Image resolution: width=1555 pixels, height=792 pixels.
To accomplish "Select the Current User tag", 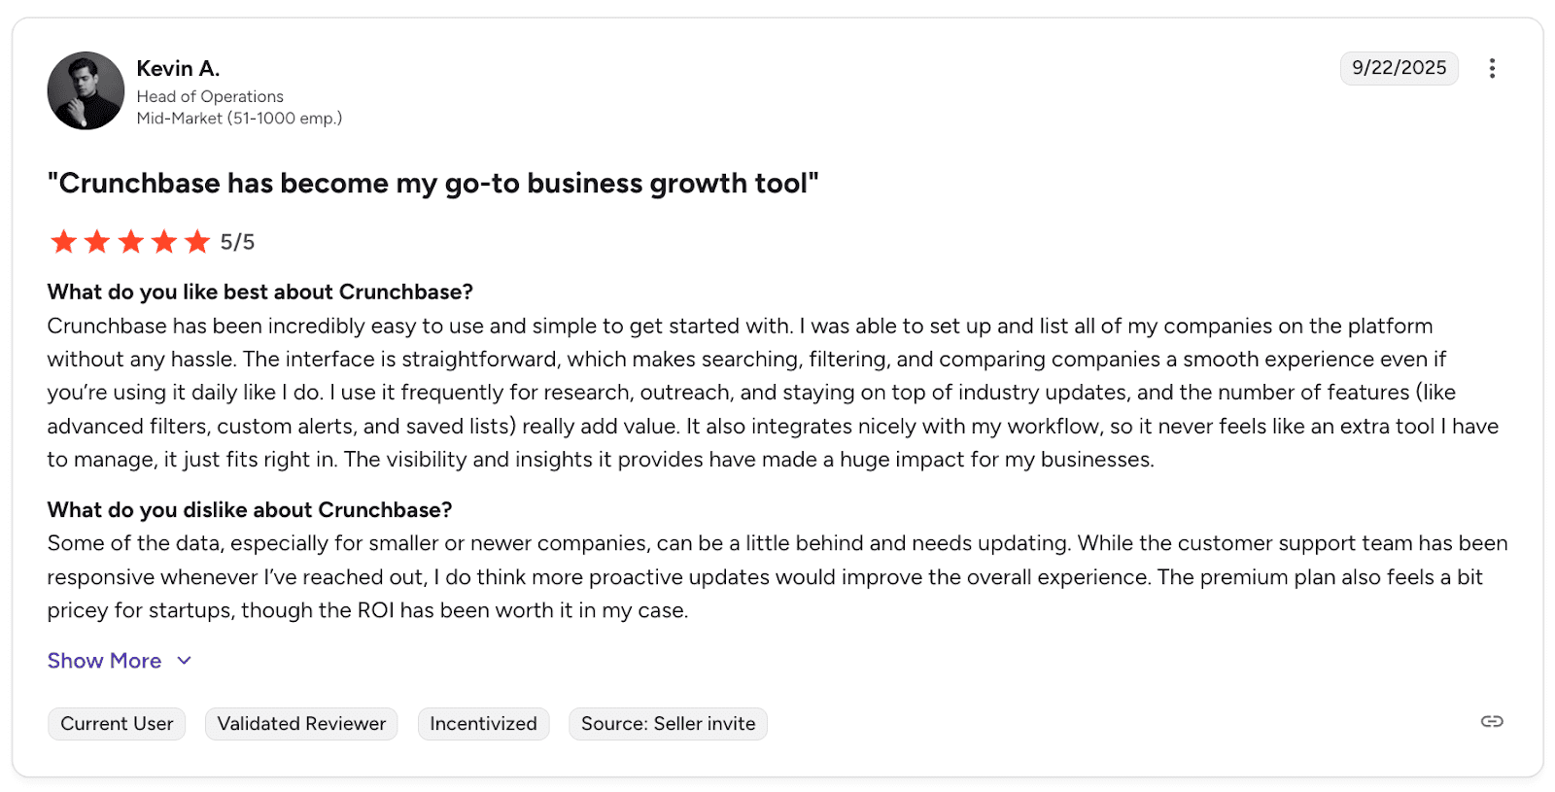I will pyautogui.click(x=117, y=724).
